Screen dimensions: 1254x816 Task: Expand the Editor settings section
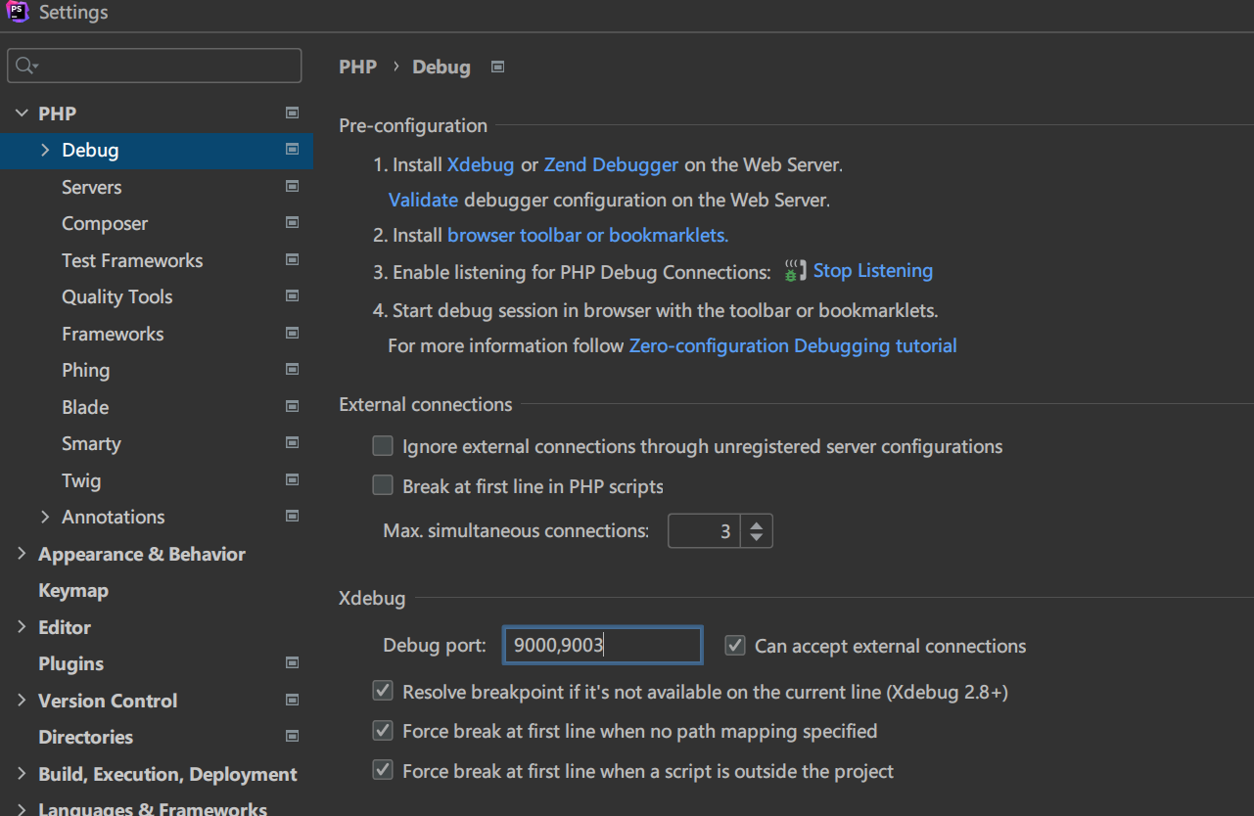tap(22, 627)
